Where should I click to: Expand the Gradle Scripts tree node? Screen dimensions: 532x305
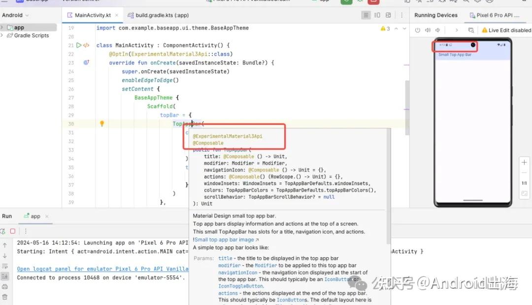click(x=2, y=35)
